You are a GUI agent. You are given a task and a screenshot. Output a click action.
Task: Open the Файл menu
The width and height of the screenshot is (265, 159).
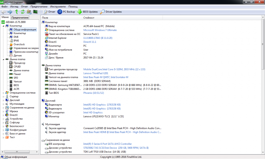coord(5,7)
